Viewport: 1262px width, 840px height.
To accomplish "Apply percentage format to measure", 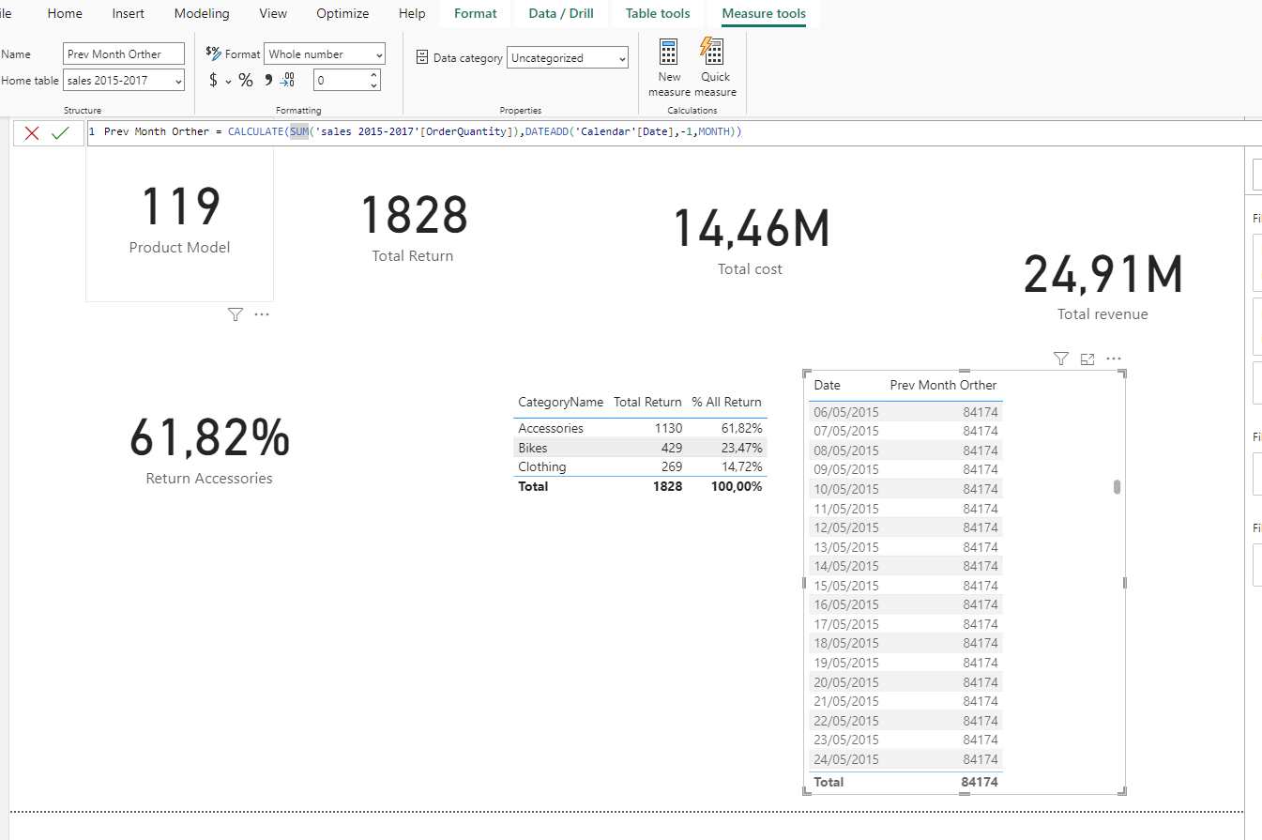I will (x=246, y=81).
